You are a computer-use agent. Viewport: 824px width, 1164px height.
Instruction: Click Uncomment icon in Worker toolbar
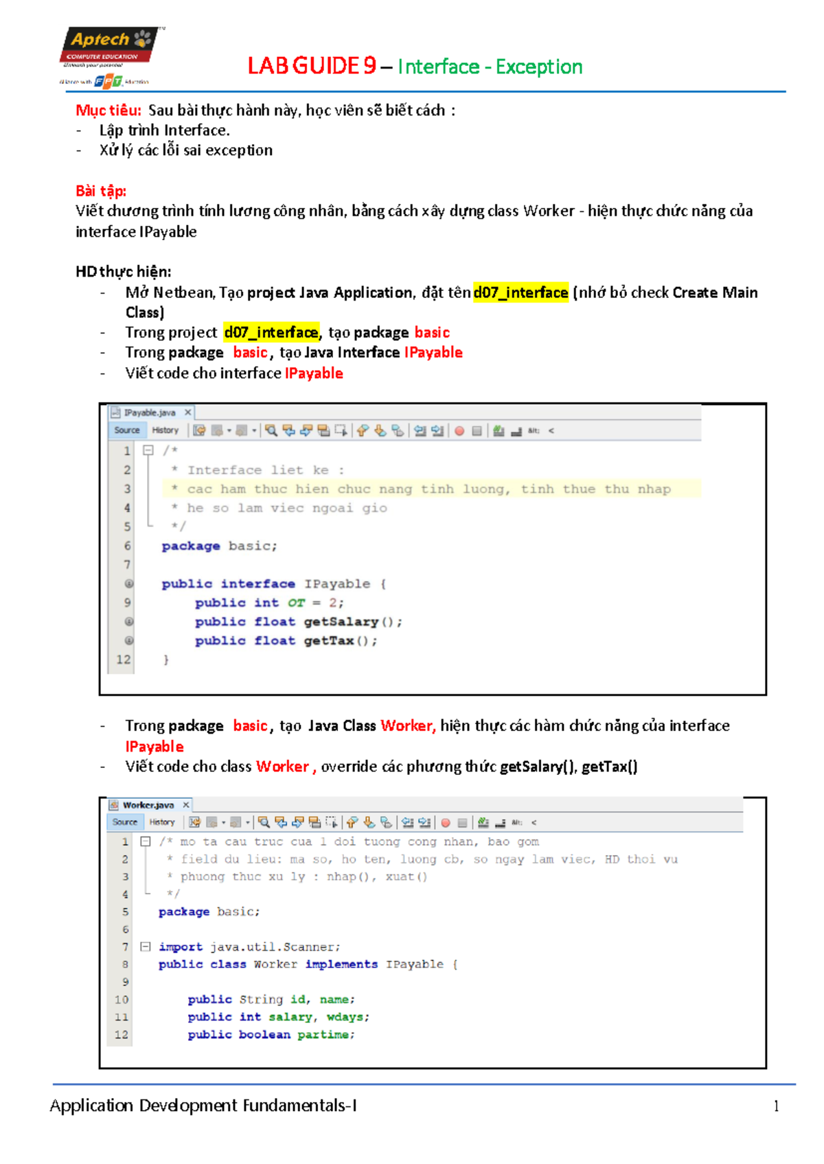click(x=501, y=823)
